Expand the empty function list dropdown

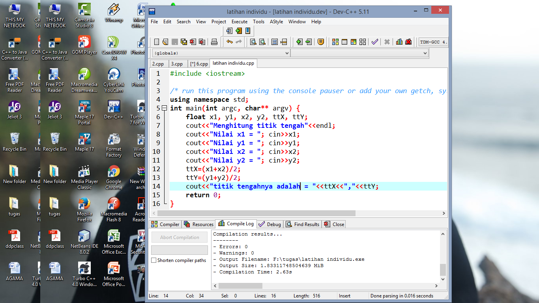click(360, 53)
